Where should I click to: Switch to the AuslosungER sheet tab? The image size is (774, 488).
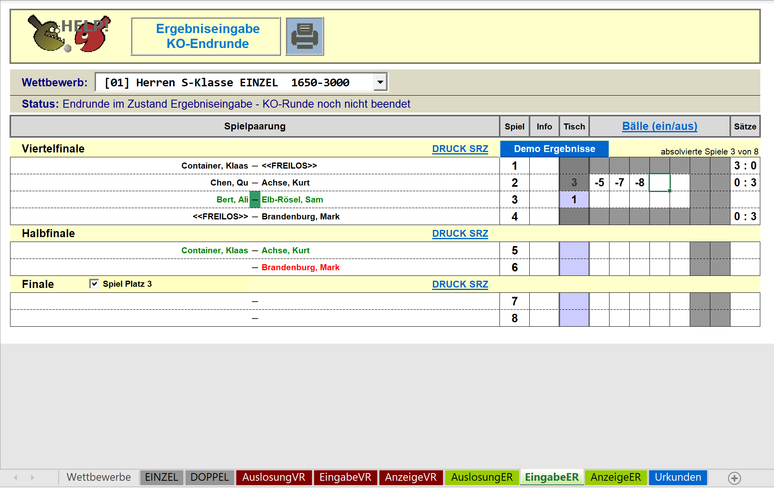pos(482,478)
